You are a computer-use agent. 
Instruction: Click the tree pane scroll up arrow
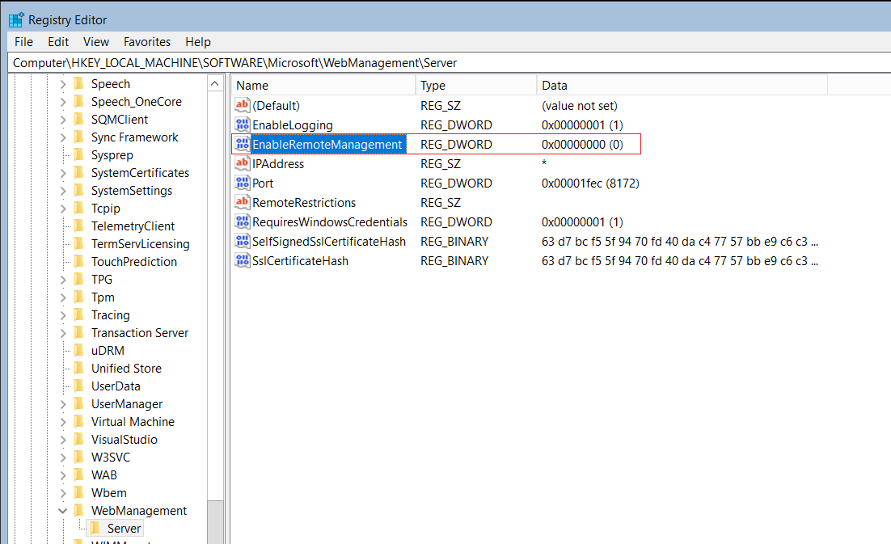[215, 84]
